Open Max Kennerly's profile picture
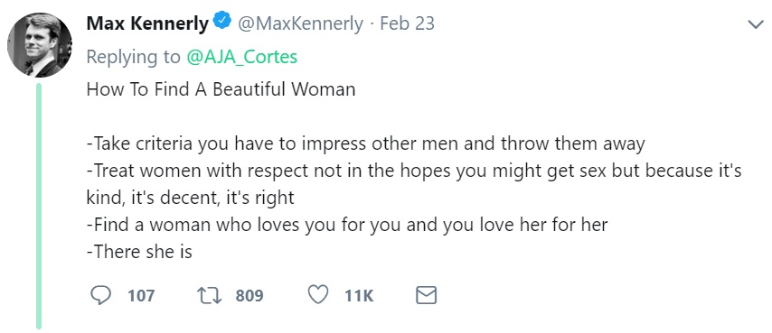The height and width of the screenshot is (333, 772). (x=40, y=45)
